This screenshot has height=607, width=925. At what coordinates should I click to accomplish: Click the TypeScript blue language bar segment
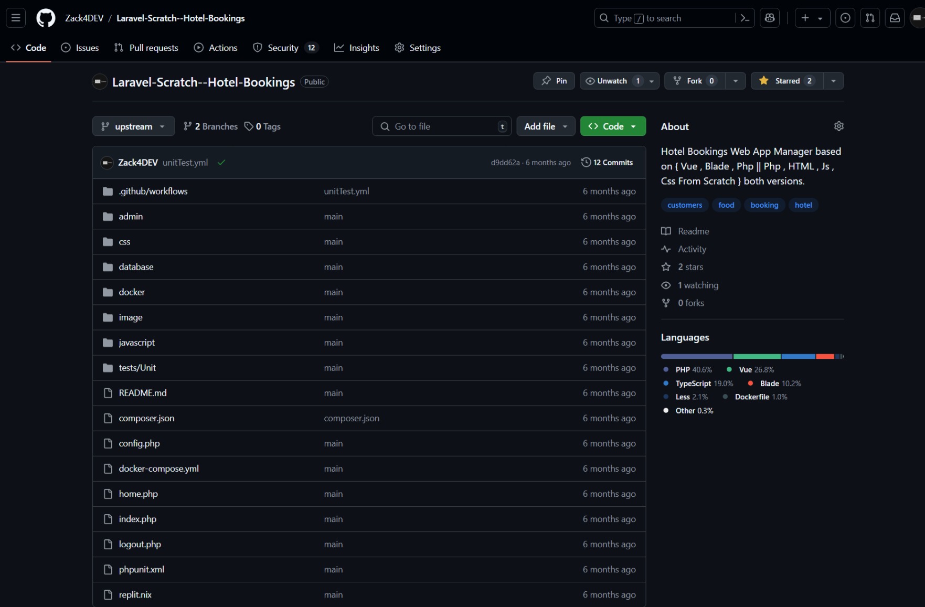point(798,357)
